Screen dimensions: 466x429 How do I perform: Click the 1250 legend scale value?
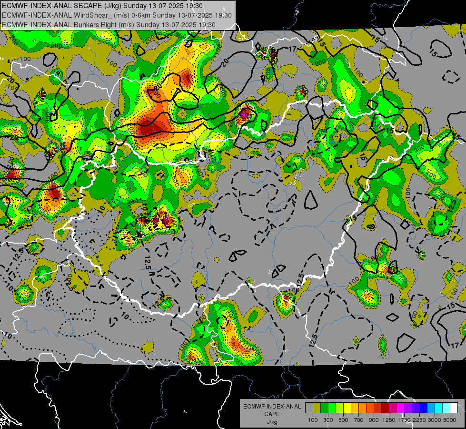(x=389, y=420)
